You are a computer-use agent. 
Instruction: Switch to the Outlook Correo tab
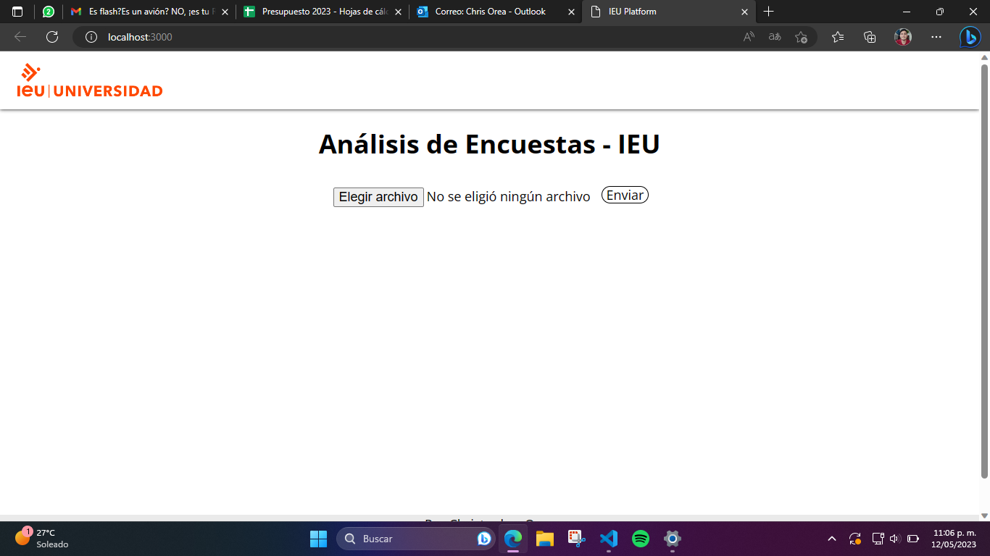(490, 12)
